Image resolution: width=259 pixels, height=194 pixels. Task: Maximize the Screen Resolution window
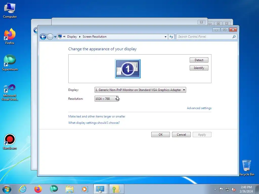[225, 30]
